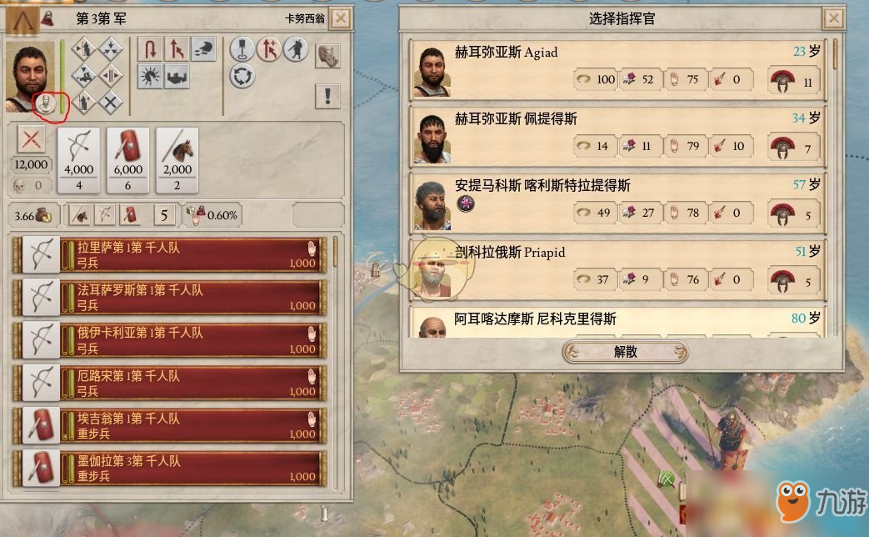The height and width of the screenshot is (537, 869).
Task: Click the commander bust icon circled in red
Action: pos(46,103)
